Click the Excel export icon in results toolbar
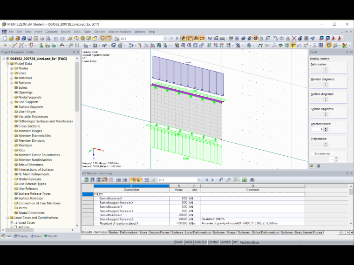Viewport: 354px width, 265px height. pyautogui.click(x=244, y=180)
